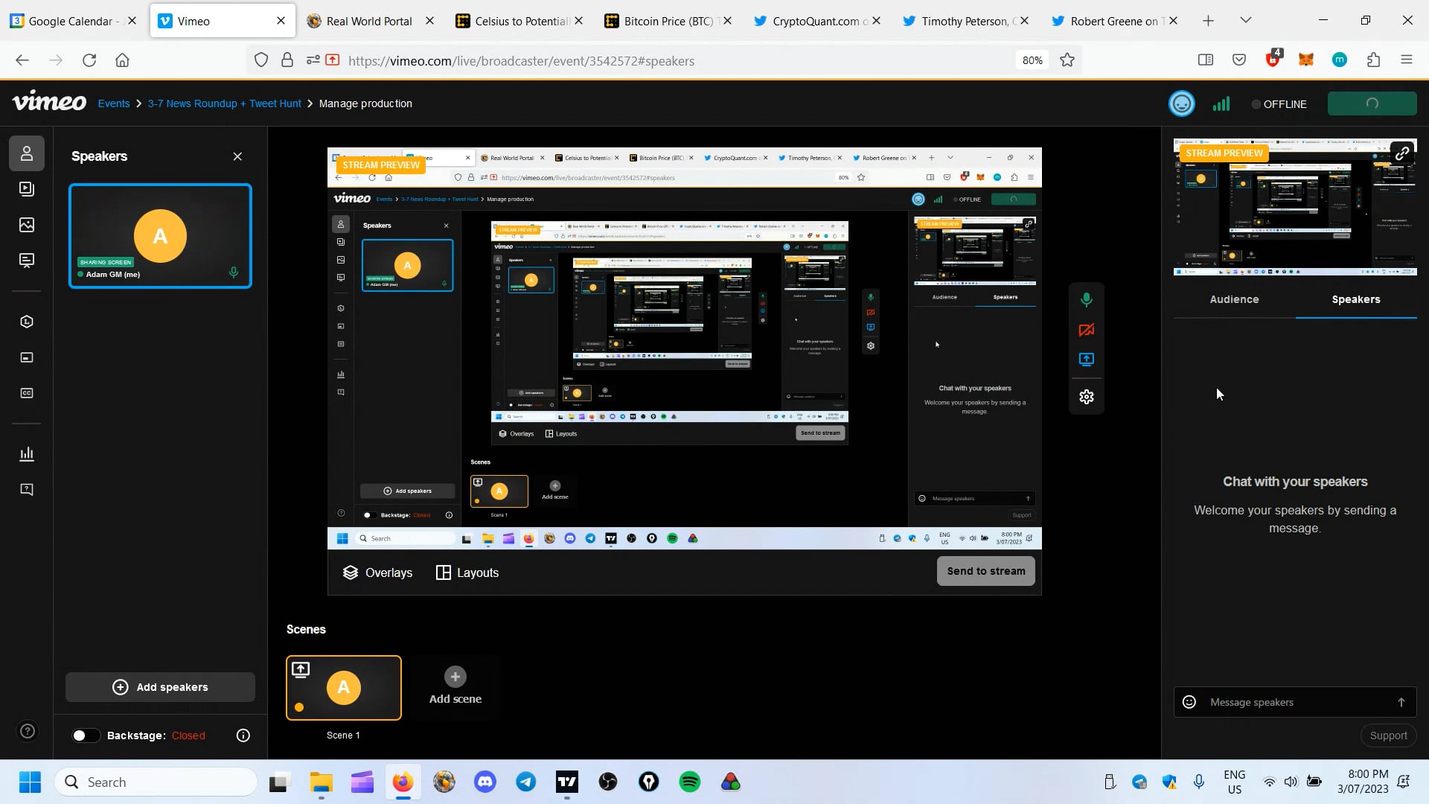Image resolution: width=1429 pixels, height=804 pixels.
Task: Toggle the Backstage switch
Action: (x=86, y=736)
